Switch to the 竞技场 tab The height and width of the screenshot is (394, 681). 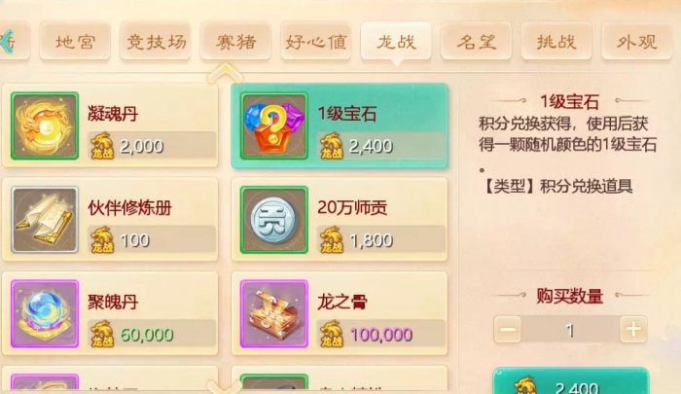[156, 42]
